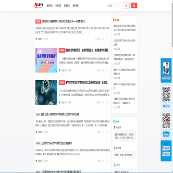
Task: Open the first comment box in the sidebar comments widget
Action: click(124, 136)
